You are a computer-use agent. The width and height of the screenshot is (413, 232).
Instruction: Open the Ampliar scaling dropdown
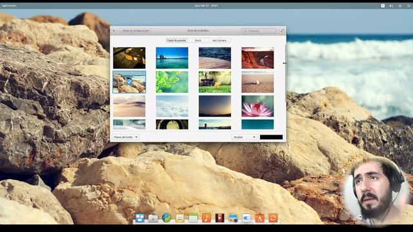click(x=244, y=137)
